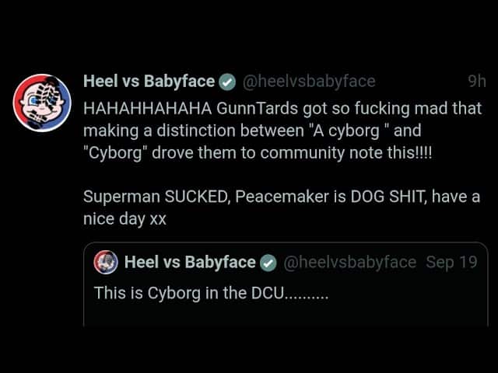This screenshot has width=498, height=373.
Task: Open the top Heel vs Babyface display name
Action: tap(149, 81)
